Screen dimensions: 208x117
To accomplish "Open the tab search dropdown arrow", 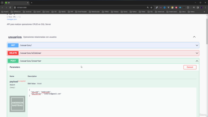I will [x=2, y=3].
